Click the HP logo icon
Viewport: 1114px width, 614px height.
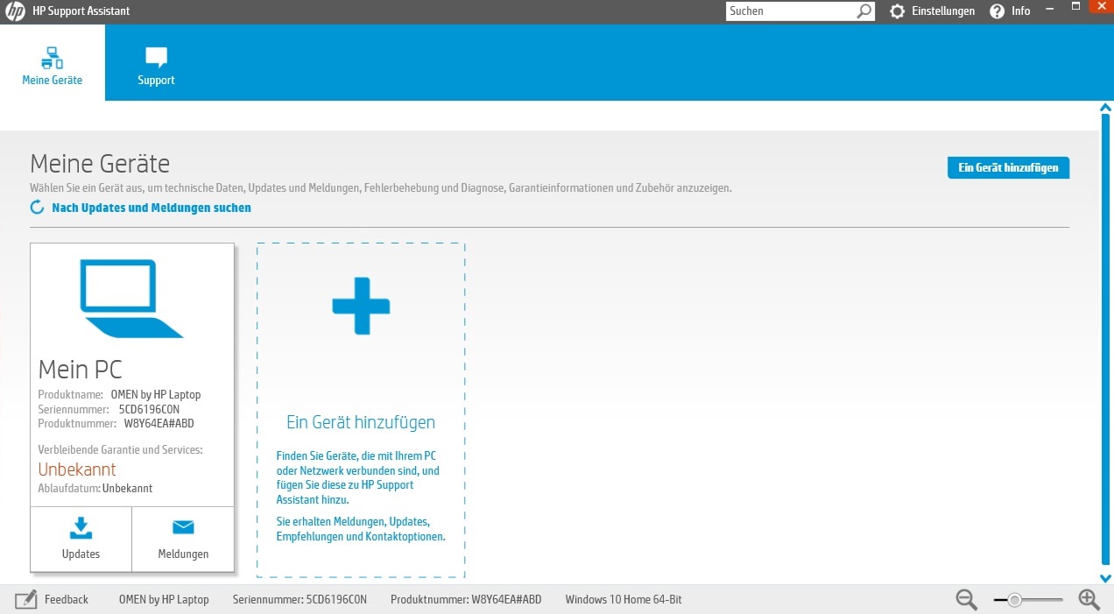point(15,11)
